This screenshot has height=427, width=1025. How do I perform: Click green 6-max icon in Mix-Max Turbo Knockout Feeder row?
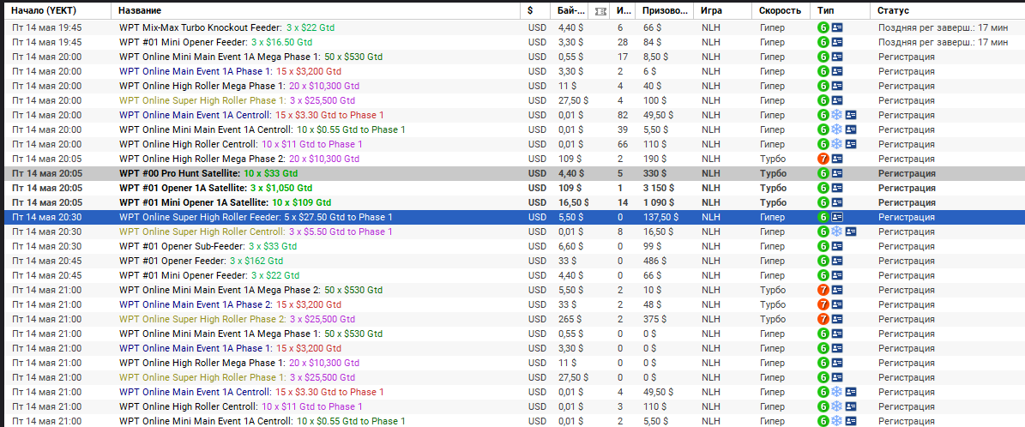[823, 27]
